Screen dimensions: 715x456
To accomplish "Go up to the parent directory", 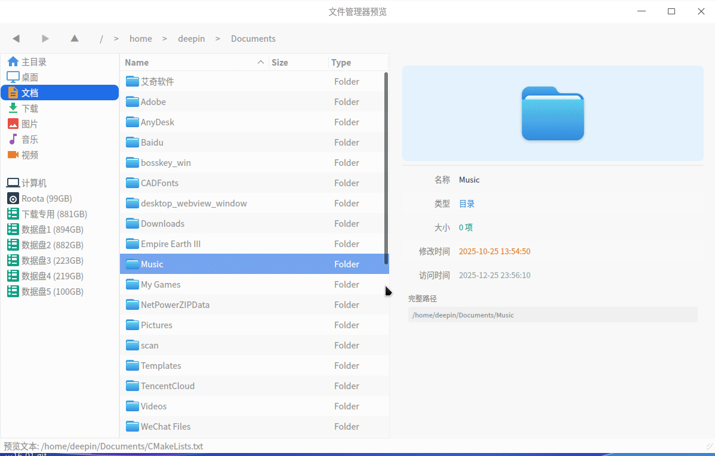I will [75, 39].
